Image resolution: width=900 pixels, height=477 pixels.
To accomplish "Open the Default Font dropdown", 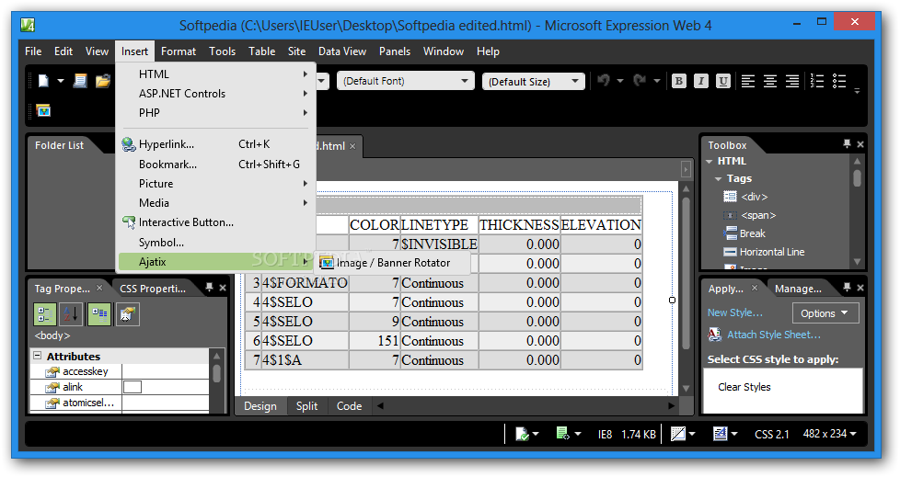I will click(465, 81).
